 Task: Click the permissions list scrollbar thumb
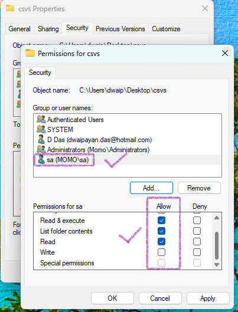point(217,246)
